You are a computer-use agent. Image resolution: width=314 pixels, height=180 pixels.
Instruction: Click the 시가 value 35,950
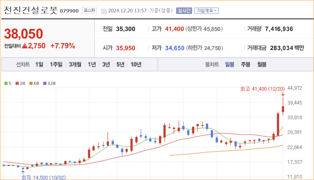pyautogui.click(x=125, y=48)
